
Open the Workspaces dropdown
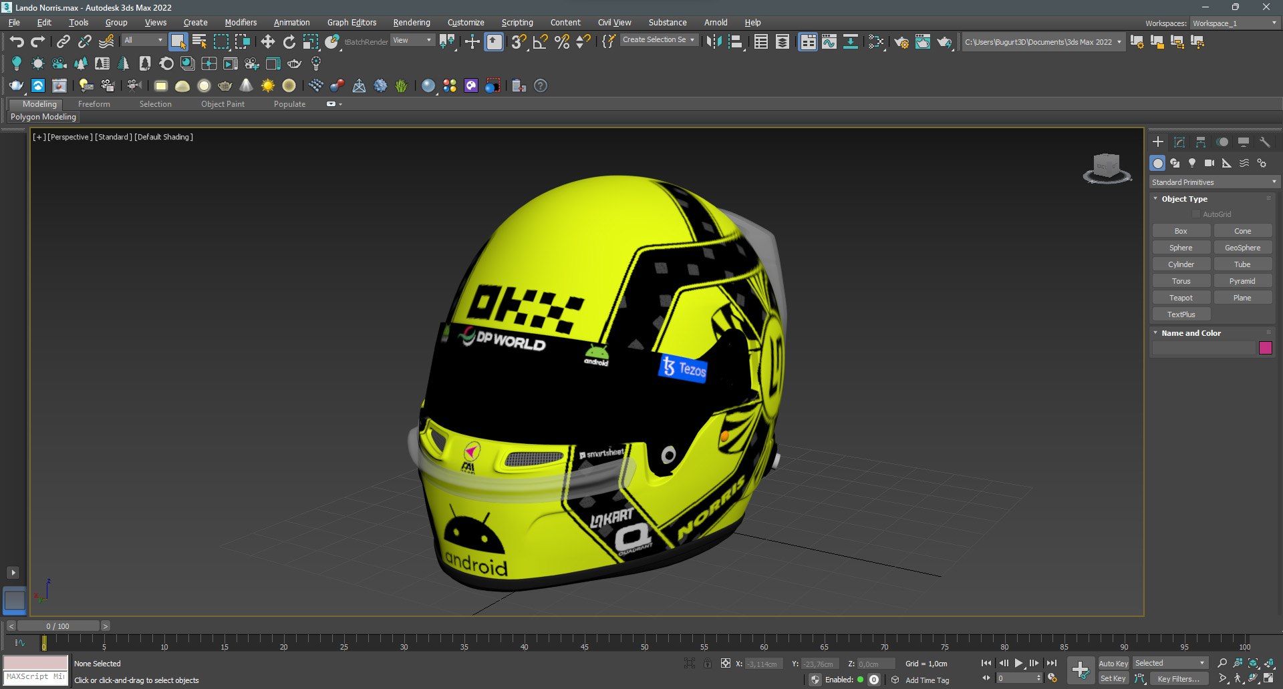(1234, 23)
